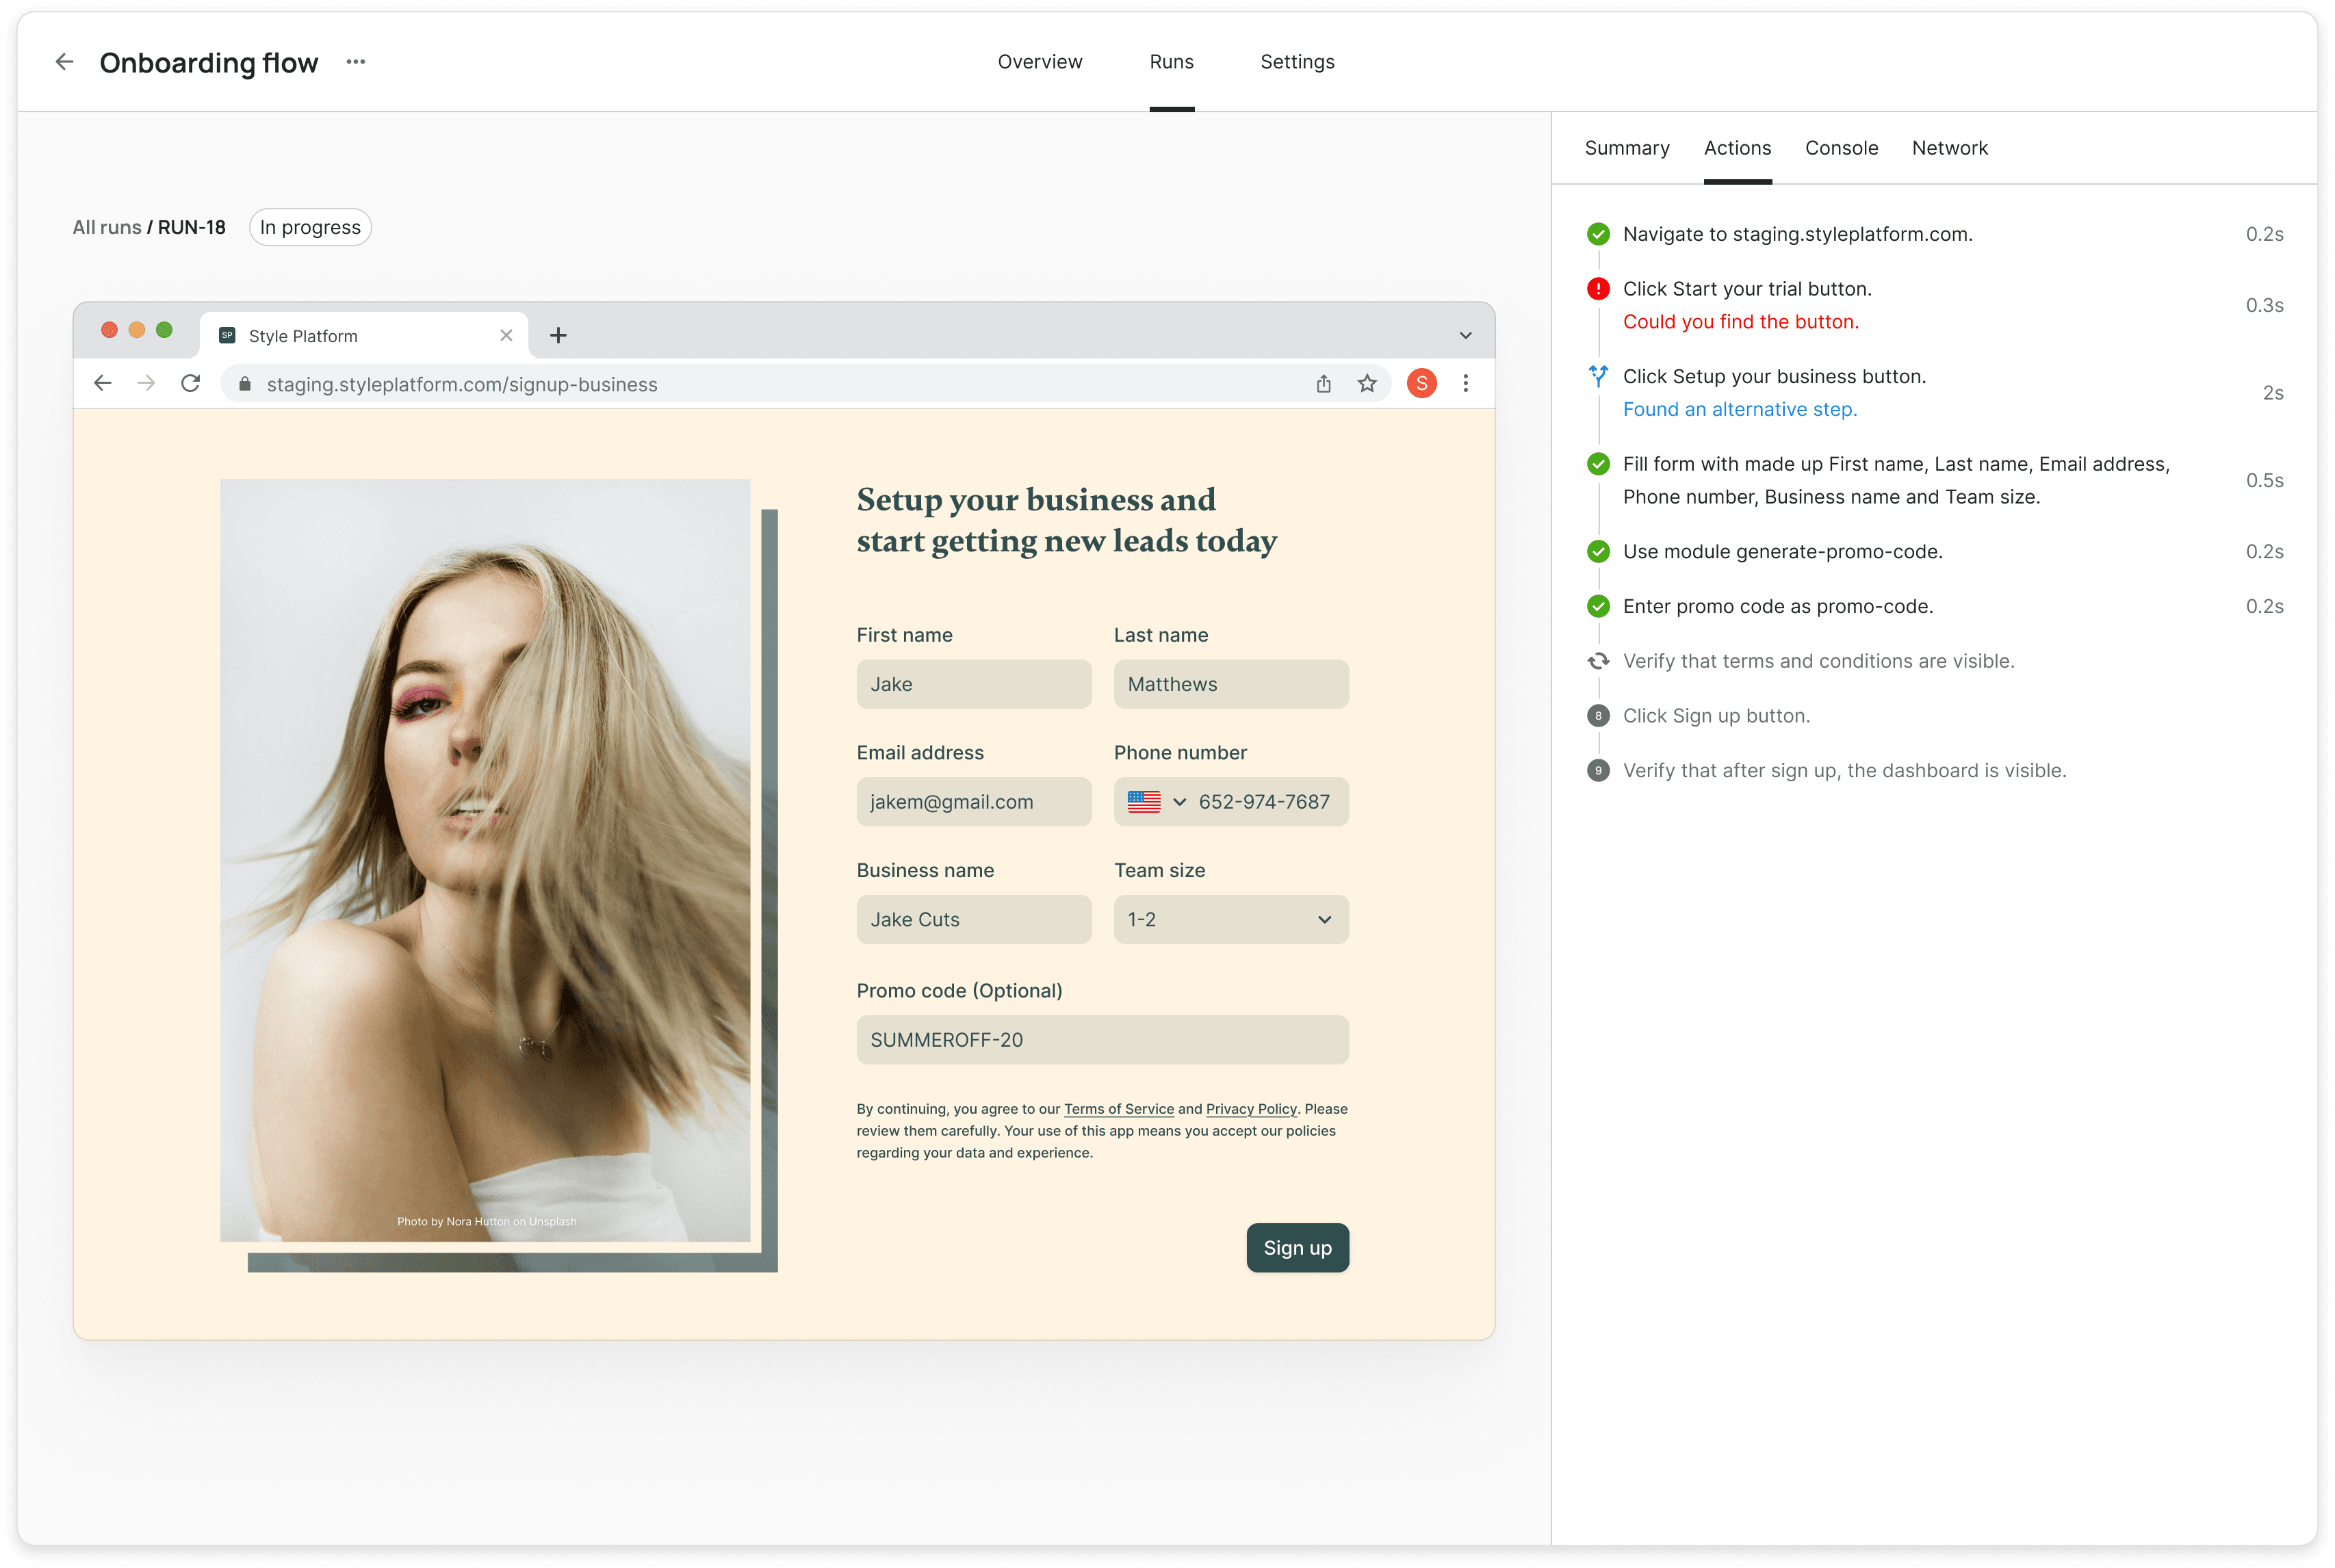Click the back arrow beside Onboarding flow
The height and width of the screenshot is (1568, 2335).
(x=64, y=62)
